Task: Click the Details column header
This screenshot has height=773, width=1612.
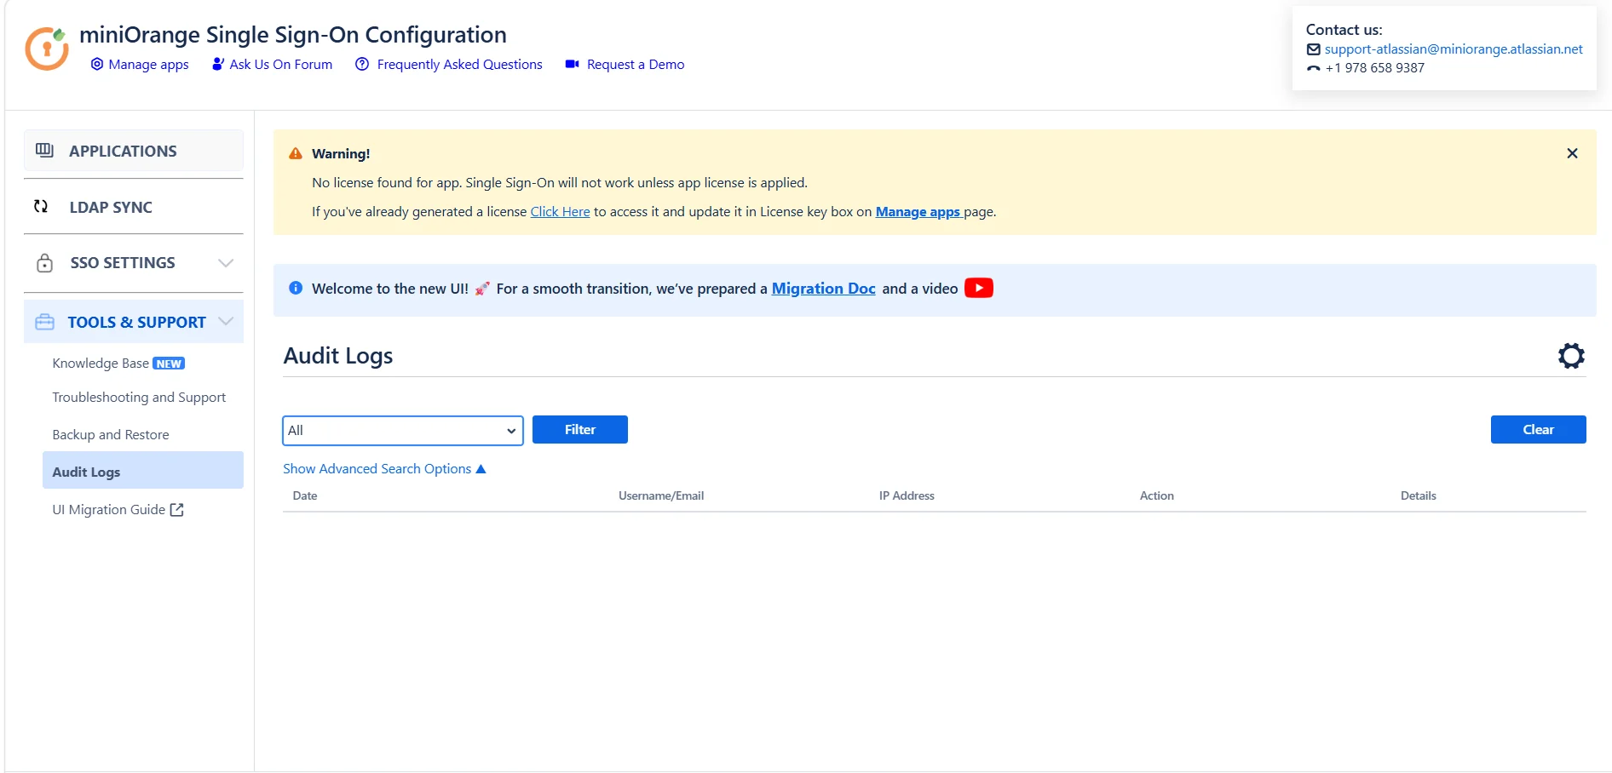Action: point(1419,495)
